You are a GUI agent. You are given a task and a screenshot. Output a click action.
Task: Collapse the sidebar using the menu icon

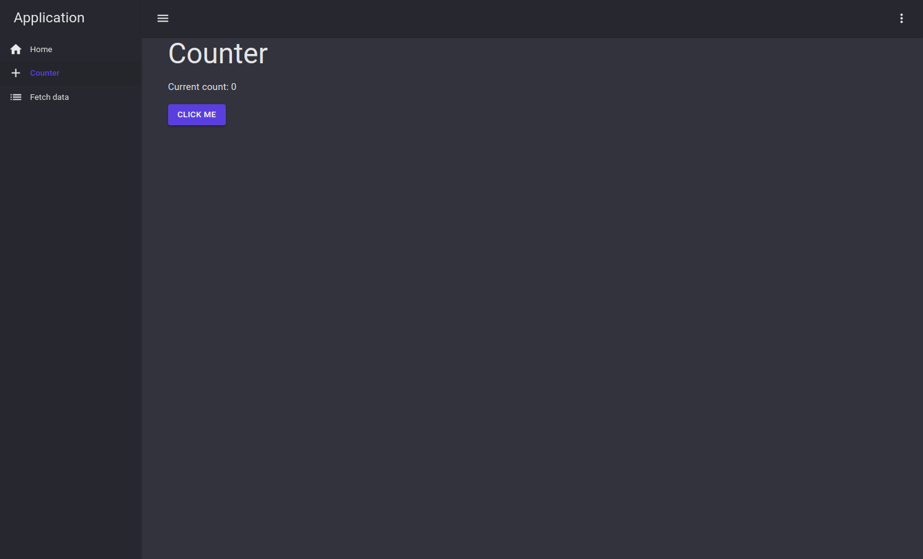tap(163, 18)
